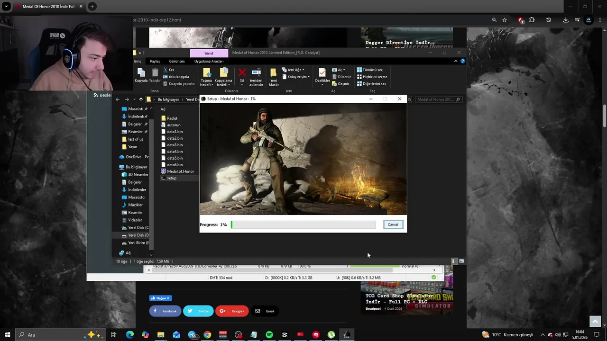Click Diğerlerini seç (invert selection)

tap(371, 84)
